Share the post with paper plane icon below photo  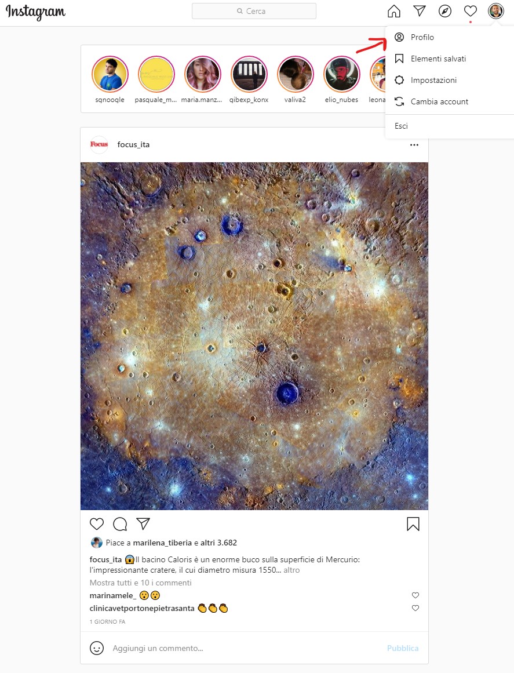tap(143, 523)
